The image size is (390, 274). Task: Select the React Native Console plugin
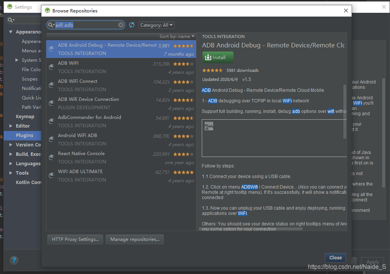pyautogui.click(x=121, y=157)
